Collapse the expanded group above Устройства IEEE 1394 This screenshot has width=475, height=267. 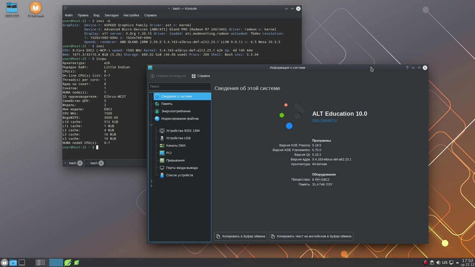(x=151, y=125)
